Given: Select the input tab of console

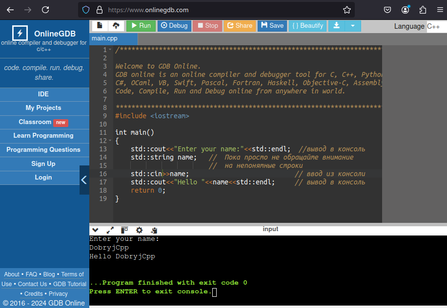Looking at the screenshot, I should click(270, 229).
